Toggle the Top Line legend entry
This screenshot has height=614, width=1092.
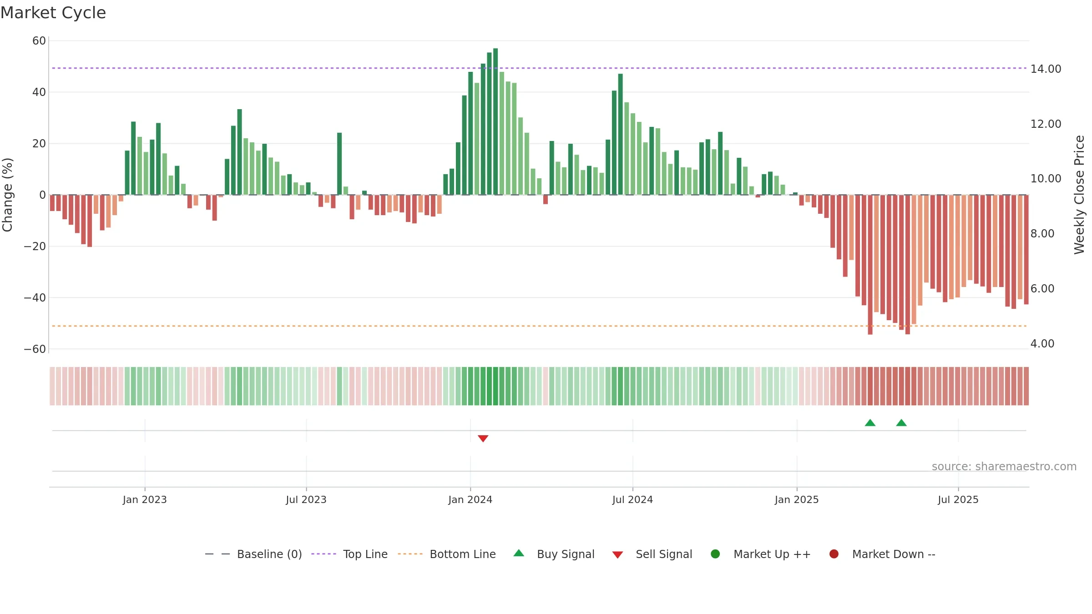click(349, 554)
